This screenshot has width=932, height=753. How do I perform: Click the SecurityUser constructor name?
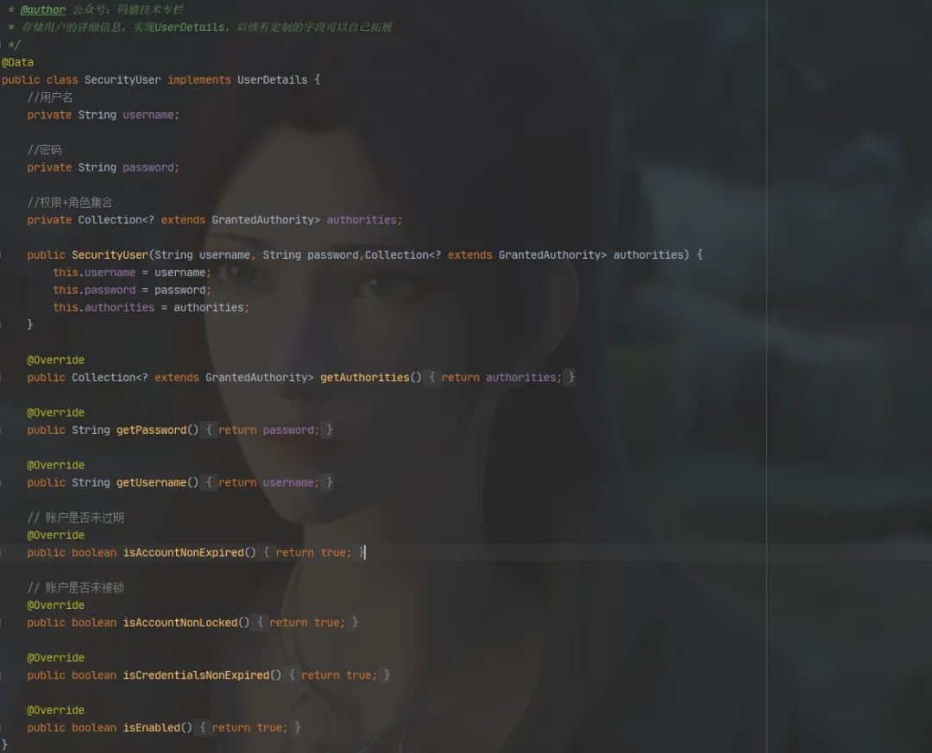coord(110,254)
